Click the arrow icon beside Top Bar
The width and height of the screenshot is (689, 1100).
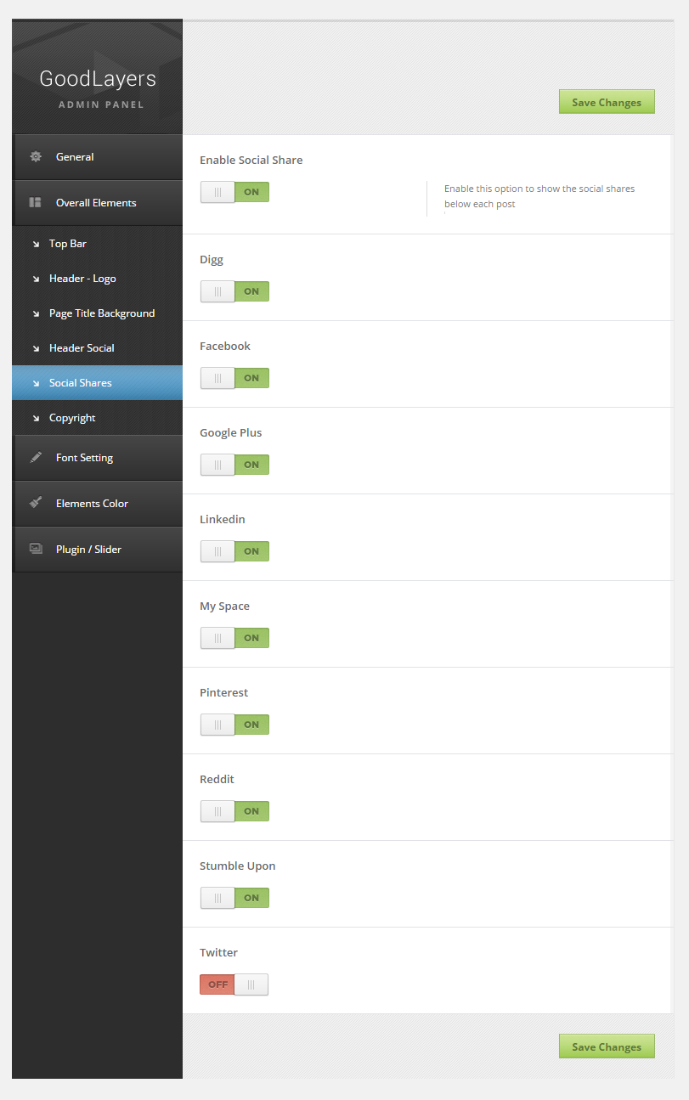(x=36, y=245)
